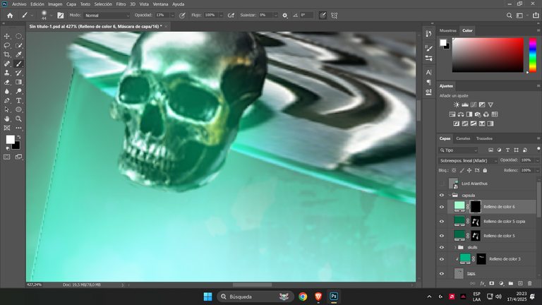The width and height of the screenshot is (542, 305).
Task: Open the brush Modo dropdown
Action: 107,16
